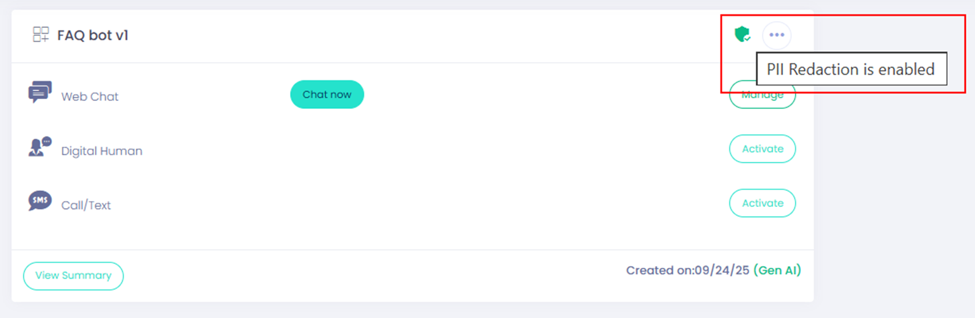Start a conversation with Chat now
This screenshot has height=318, width=975.
tap(327, 95)
